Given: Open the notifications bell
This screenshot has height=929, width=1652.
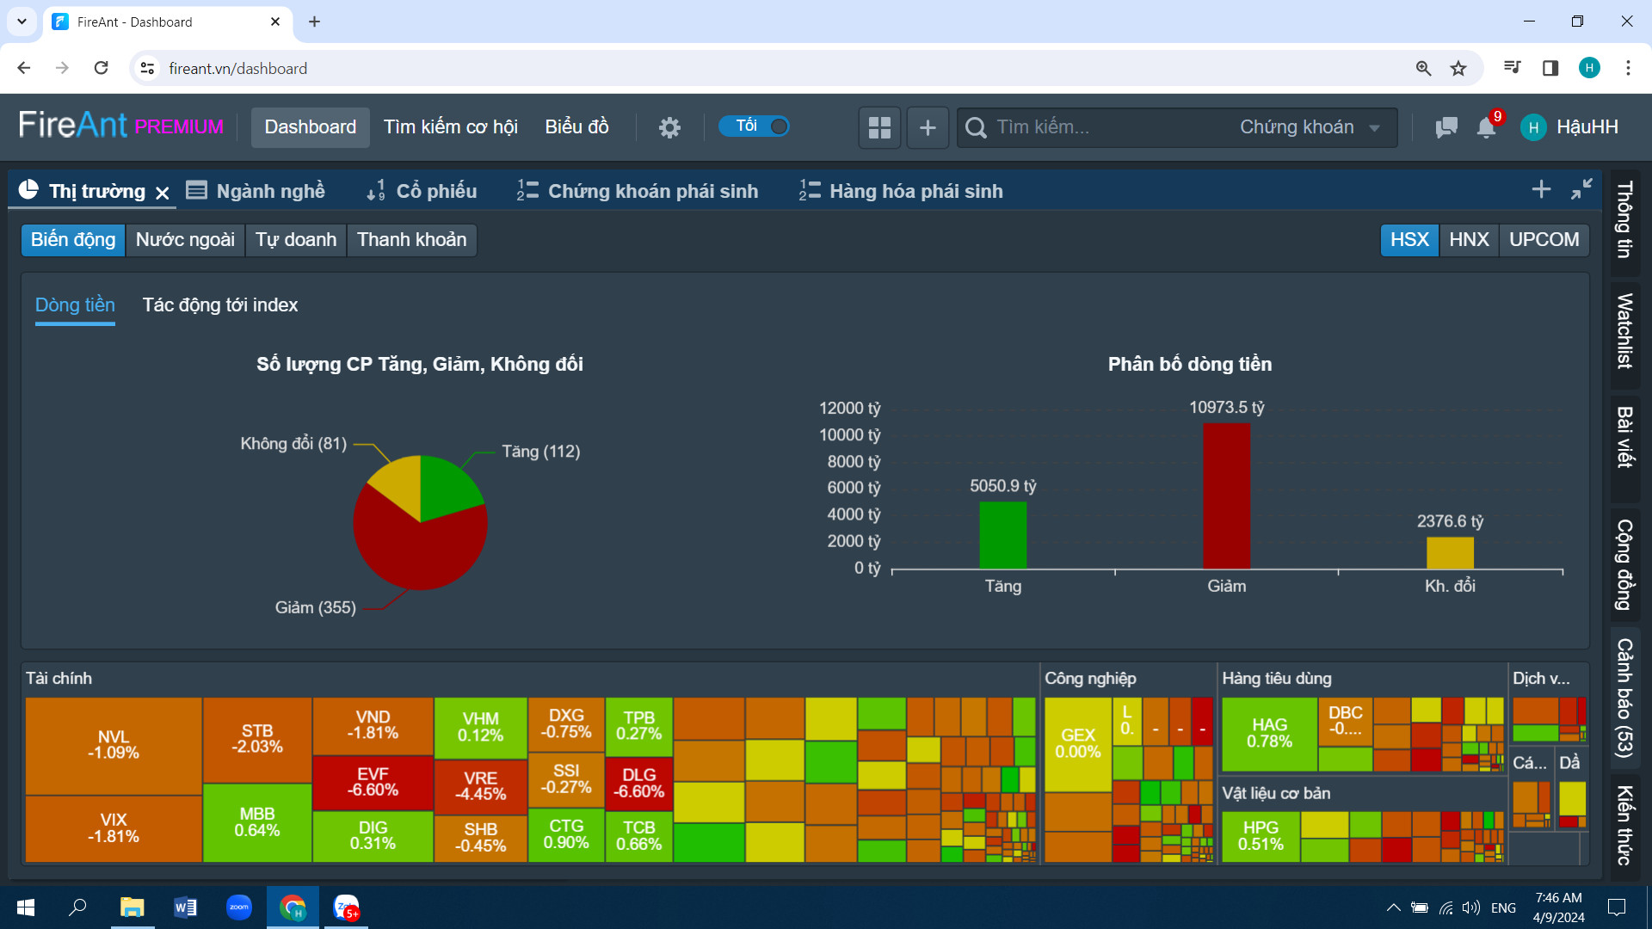Looking at the screenshot, I should click(1486, 127).
